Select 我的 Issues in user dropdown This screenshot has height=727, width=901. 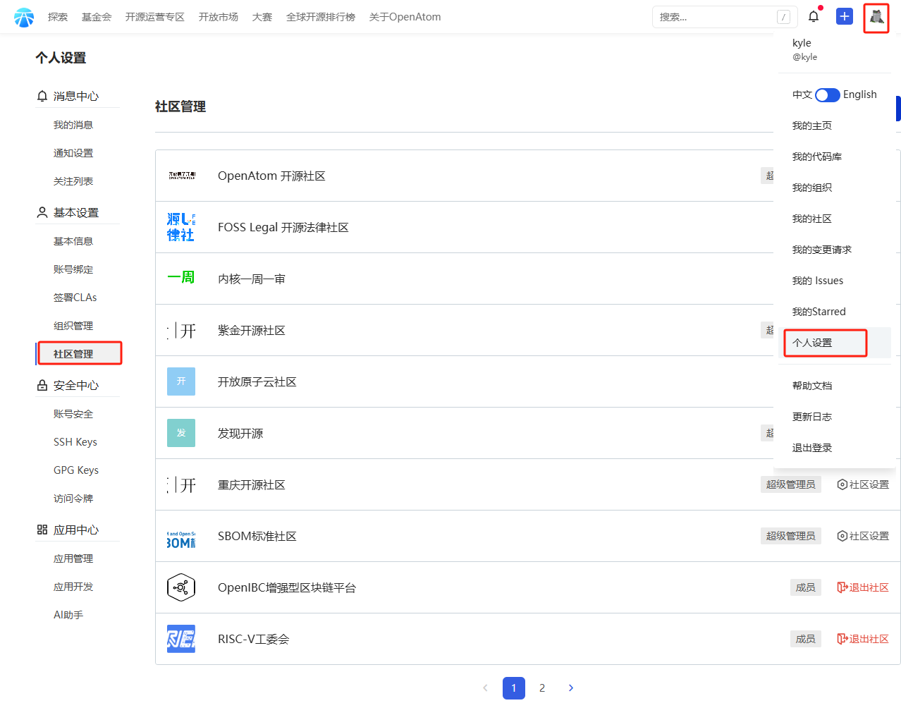[x=818, y=281]
